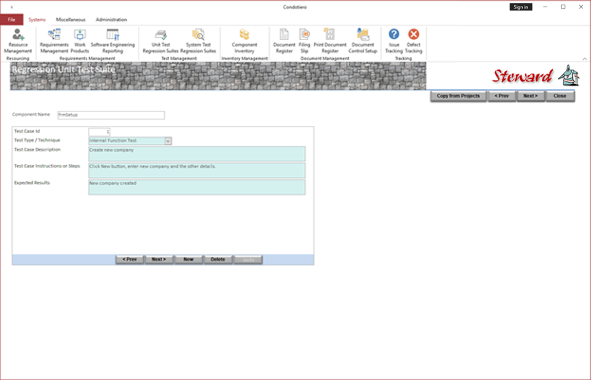This screenshot has width=591, height=380.
Task: Collapse the ribbon with the chevron
Action: coord(584,59)
